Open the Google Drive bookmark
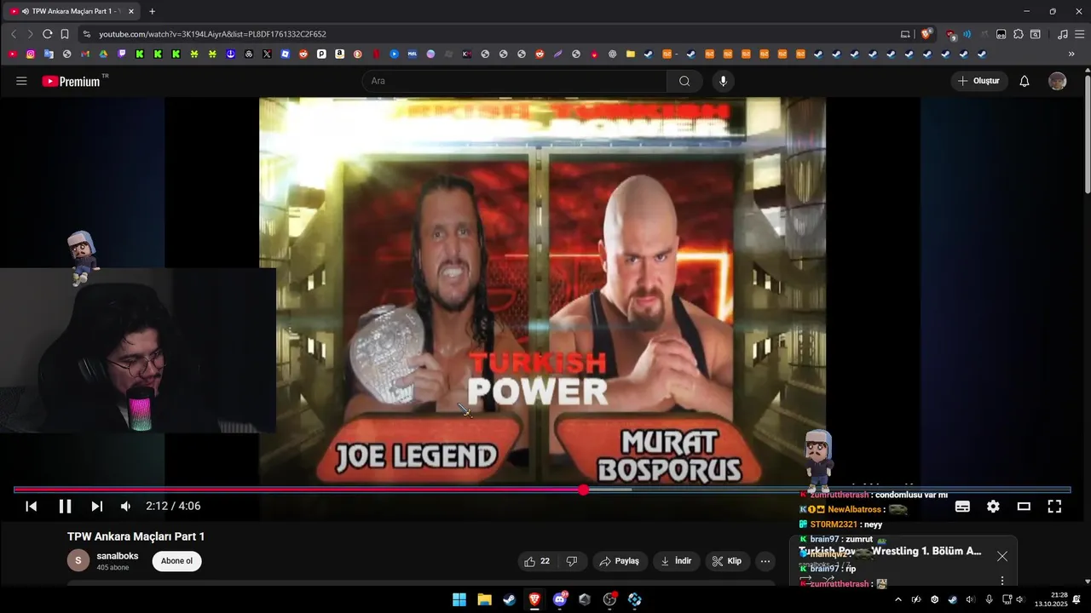The image size is (1091, 613). point(103,54)
